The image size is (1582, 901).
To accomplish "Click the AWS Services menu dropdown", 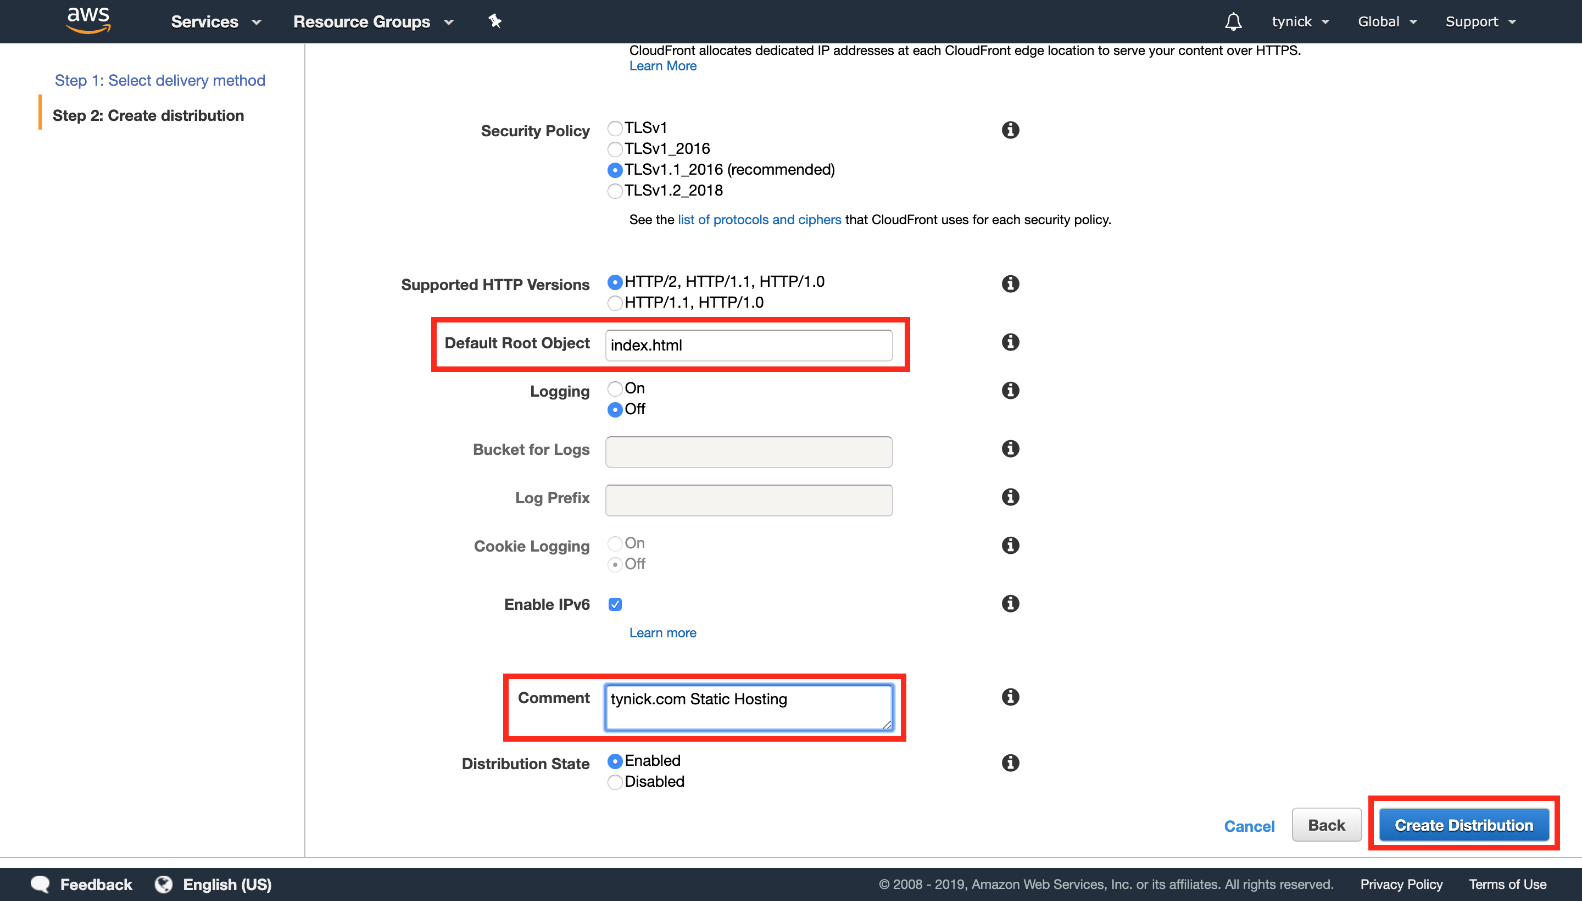I will coord(215,22).
